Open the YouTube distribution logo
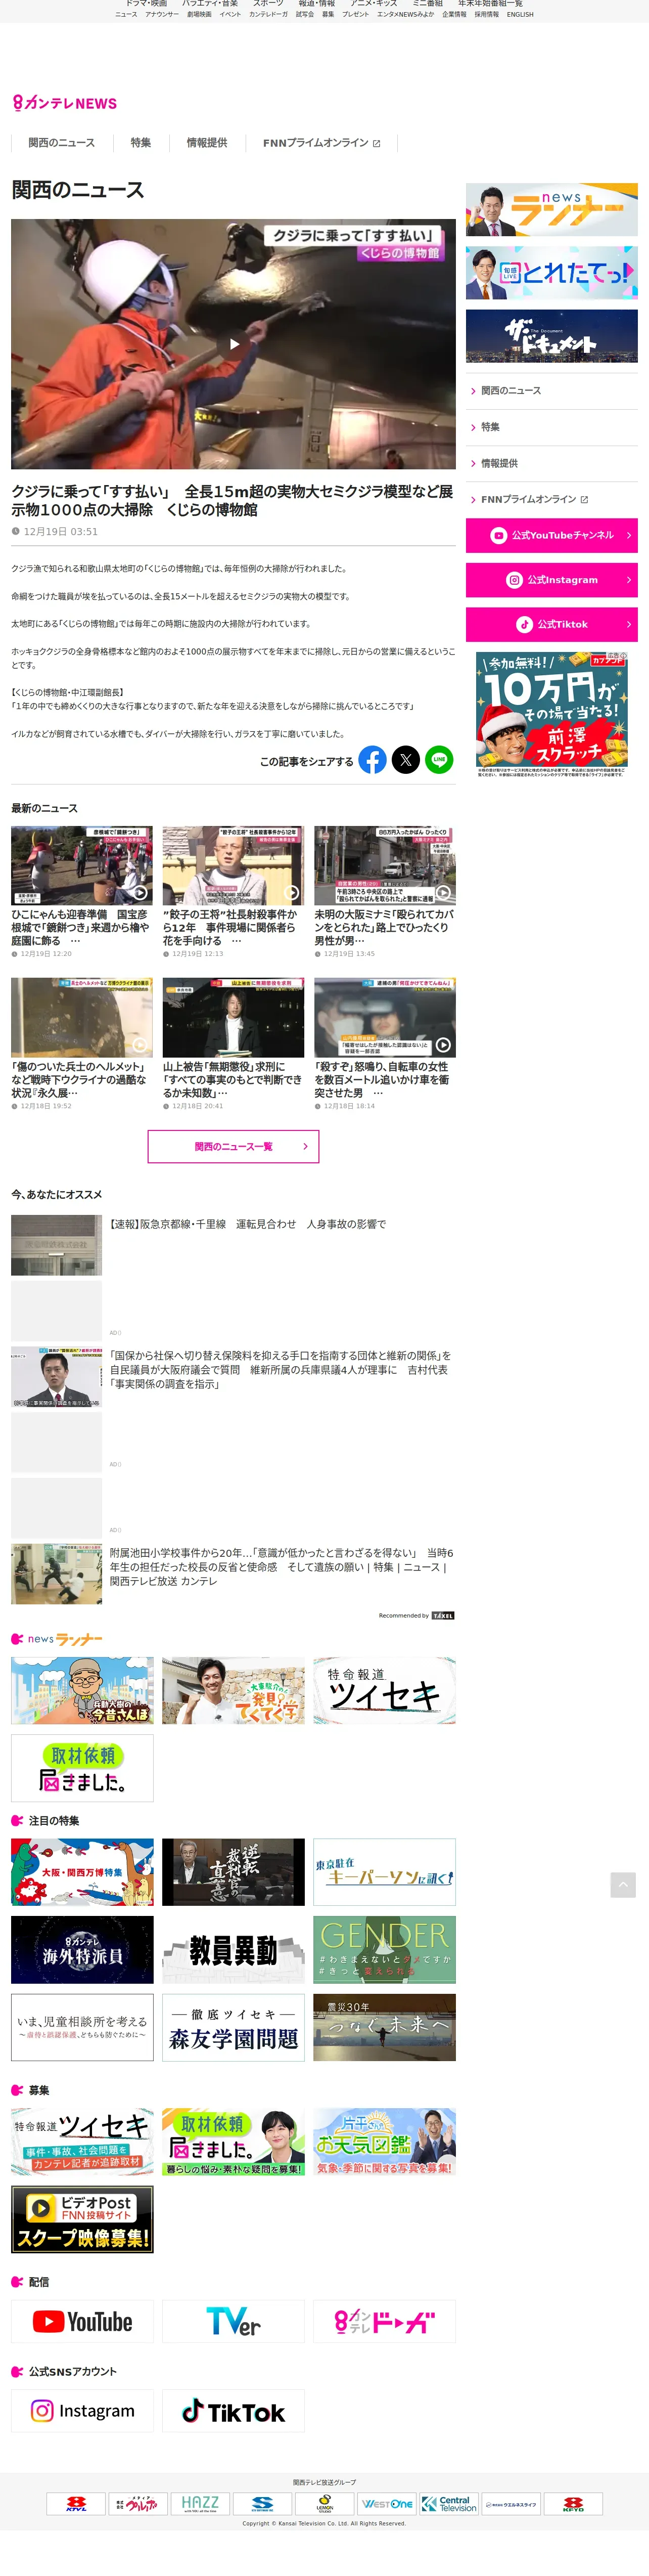Viewport: 649px width, 2576px height. click(82, 2321)
